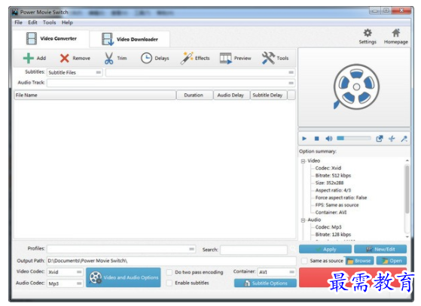Open Subtitle Options button

coord(265,283)
